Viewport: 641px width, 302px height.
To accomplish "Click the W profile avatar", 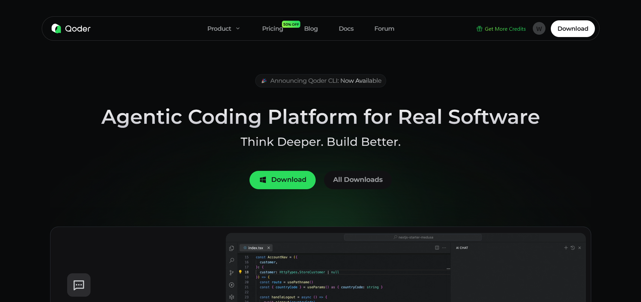I will click(x=538, y=28).
